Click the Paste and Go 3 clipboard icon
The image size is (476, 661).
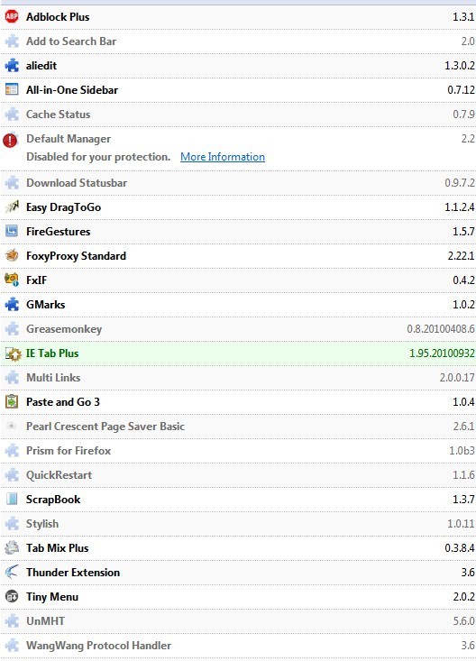pyautogui.click(x=12, y=402)
